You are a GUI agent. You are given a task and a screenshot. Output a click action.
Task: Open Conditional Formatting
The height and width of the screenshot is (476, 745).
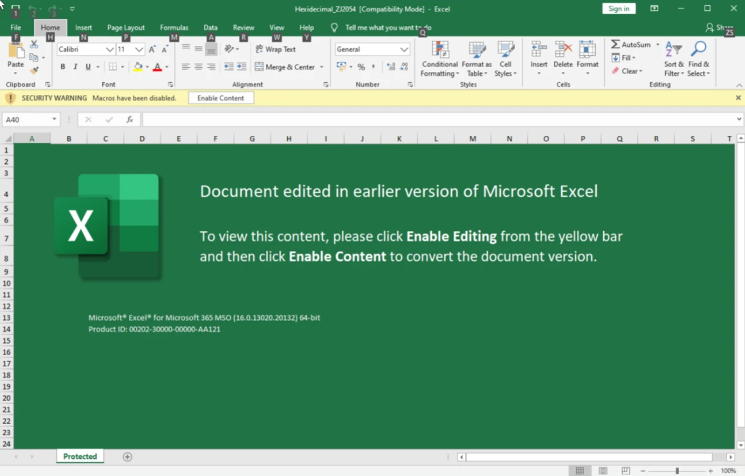click(440, 59)
